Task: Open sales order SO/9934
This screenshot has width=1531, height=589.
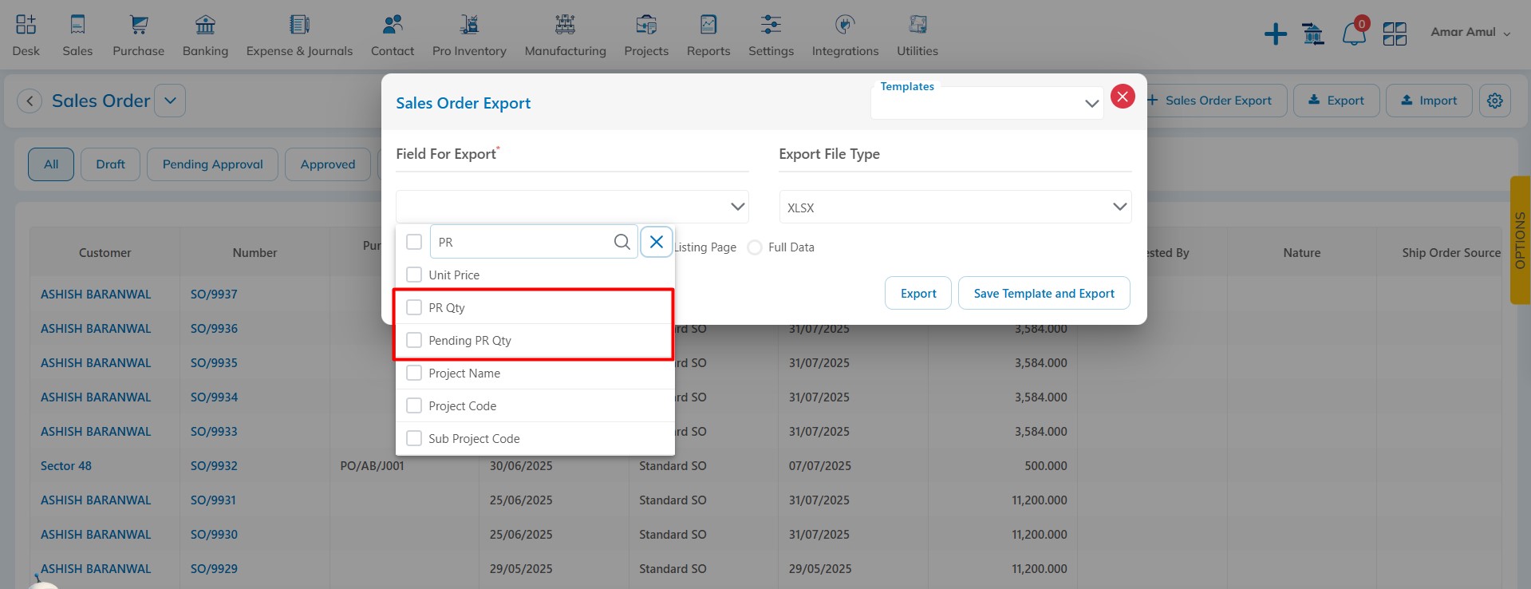Action: coord(214,397)
